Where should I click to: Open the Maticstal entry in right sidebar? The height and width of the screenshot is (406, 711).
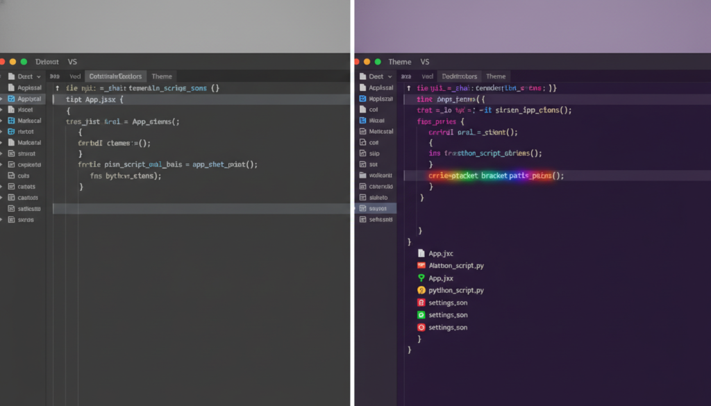point(380,131)
